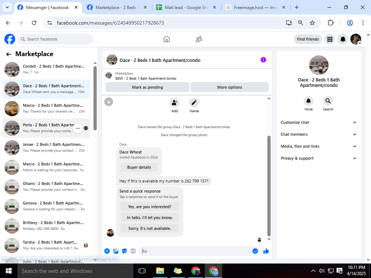The height and width of the screenshot is (278, 371).
Task: Open Jenae conversation in list
Action: [46, 148]
